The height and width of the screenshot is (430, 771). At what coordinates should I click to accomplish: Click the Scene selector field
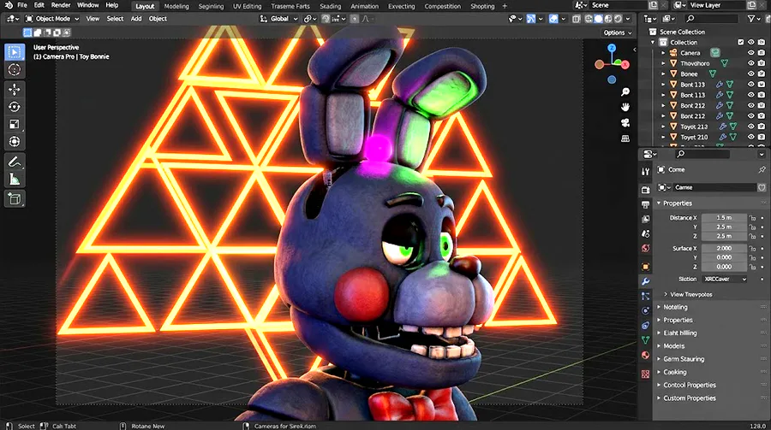coord(619,5)
